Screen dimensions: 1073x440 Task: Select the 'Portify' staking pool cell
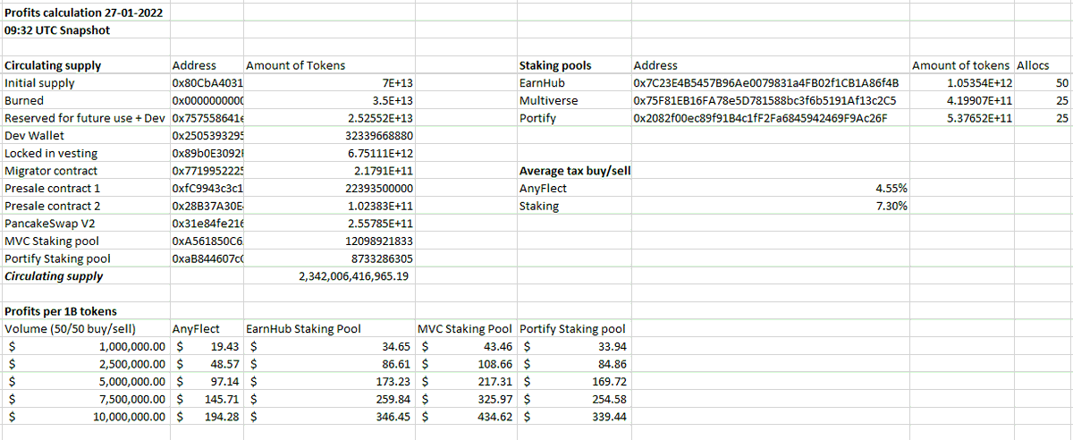(x=538, y=118)
